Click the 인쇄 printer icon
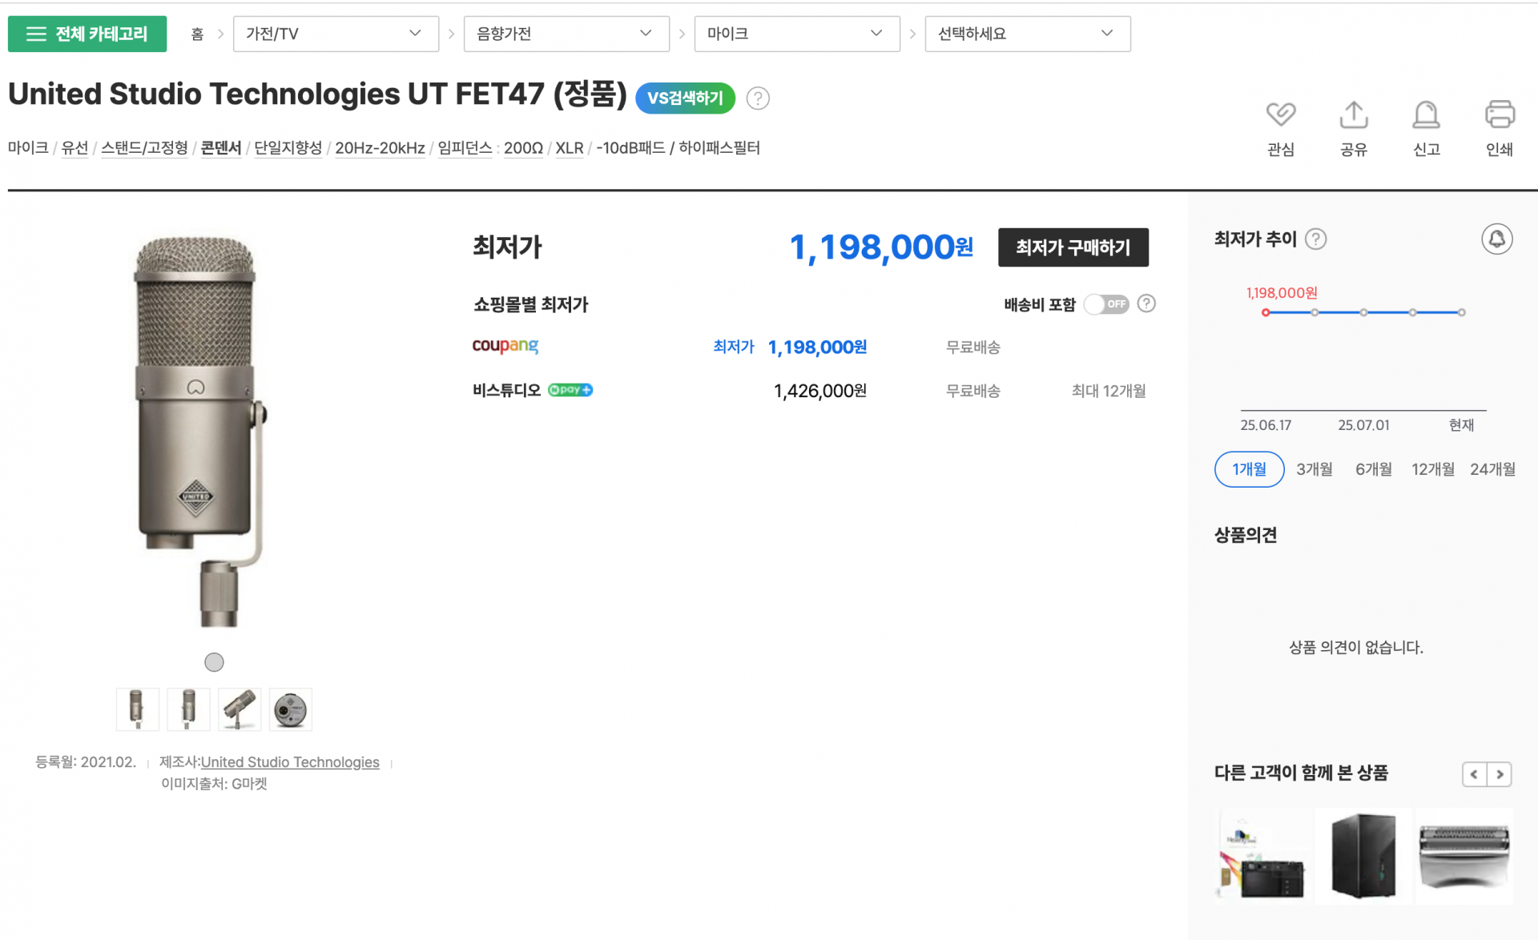The width and height of the screenshot is (1538, 940). 1499,115
